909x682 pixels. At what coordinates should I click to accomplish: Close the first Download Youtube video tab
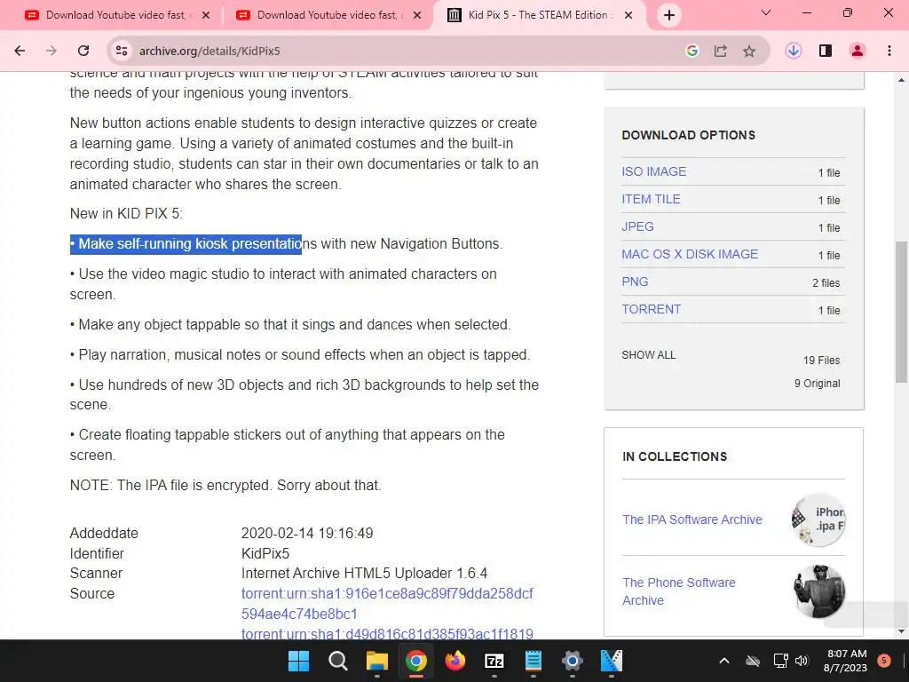point(206,15)
